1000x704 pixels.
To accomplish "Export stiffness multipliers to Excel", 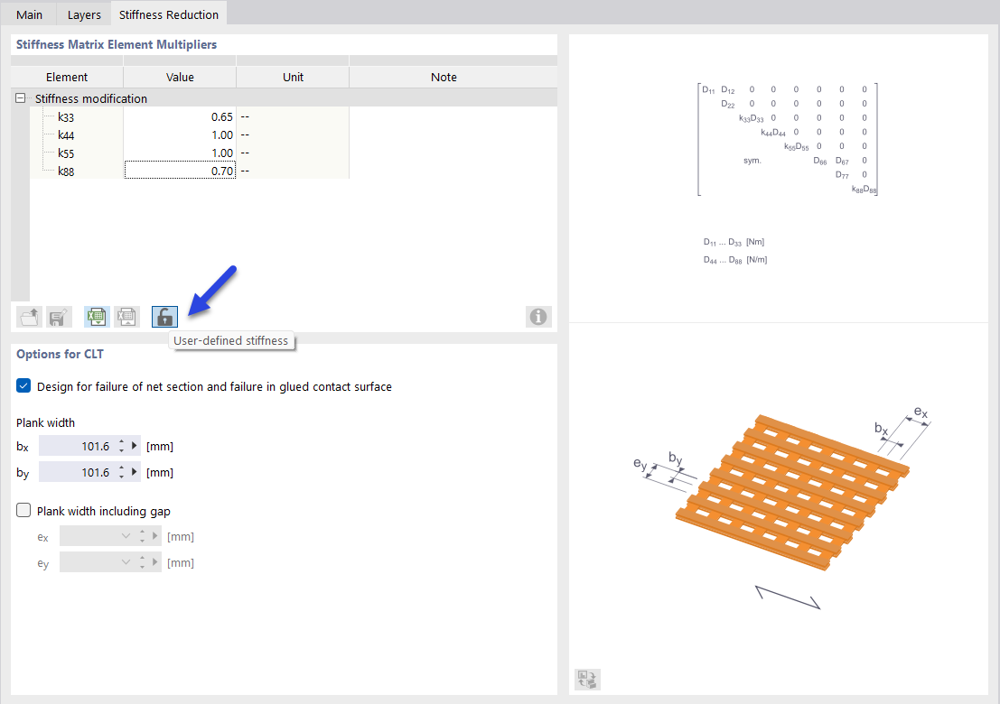I will pyautogui.click(x=96, y=317).
